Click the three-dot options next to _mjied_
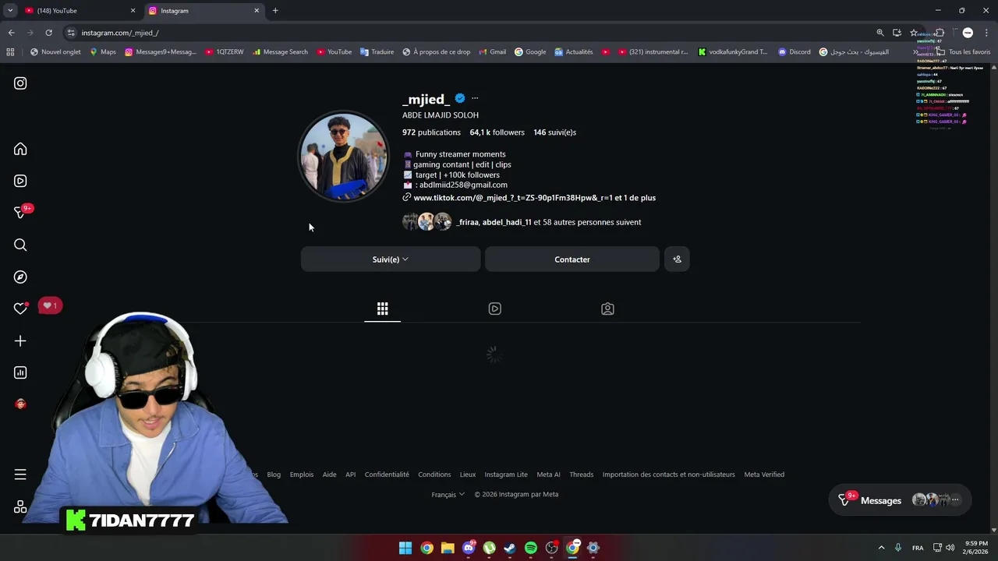 coord(475,98)
